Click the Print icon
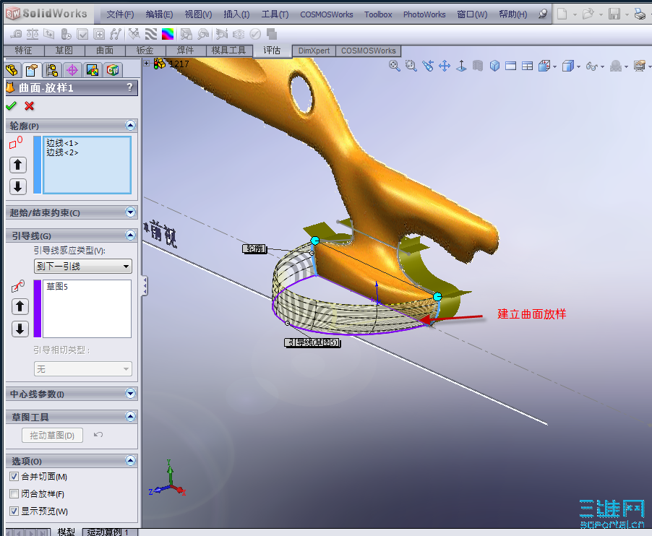Viewport: 652px width, 536px height. pyautogui.click(x=640, y=14)
